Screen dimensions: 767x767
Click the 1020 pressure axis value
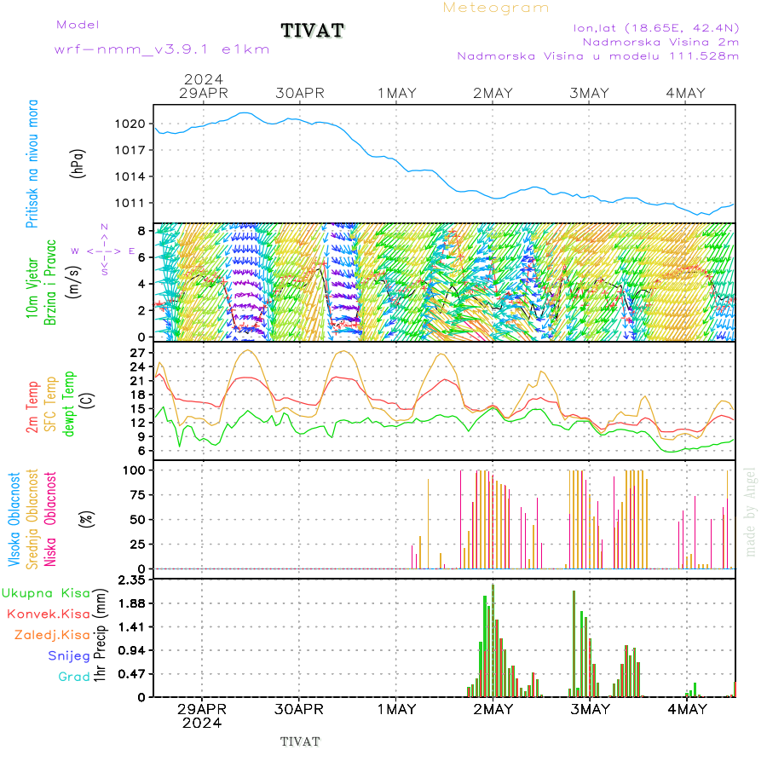coord(130,124)
